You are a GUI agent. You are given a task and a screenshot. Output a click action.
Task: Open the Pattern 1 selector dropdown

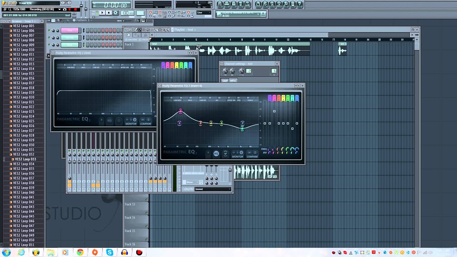click(x=84, y=20)
